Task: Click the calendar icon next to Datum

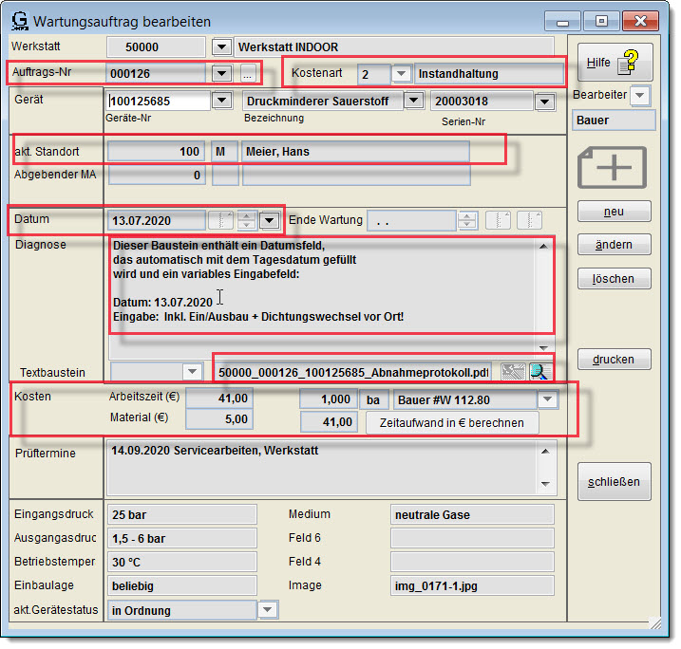Action: pos(220,220)
